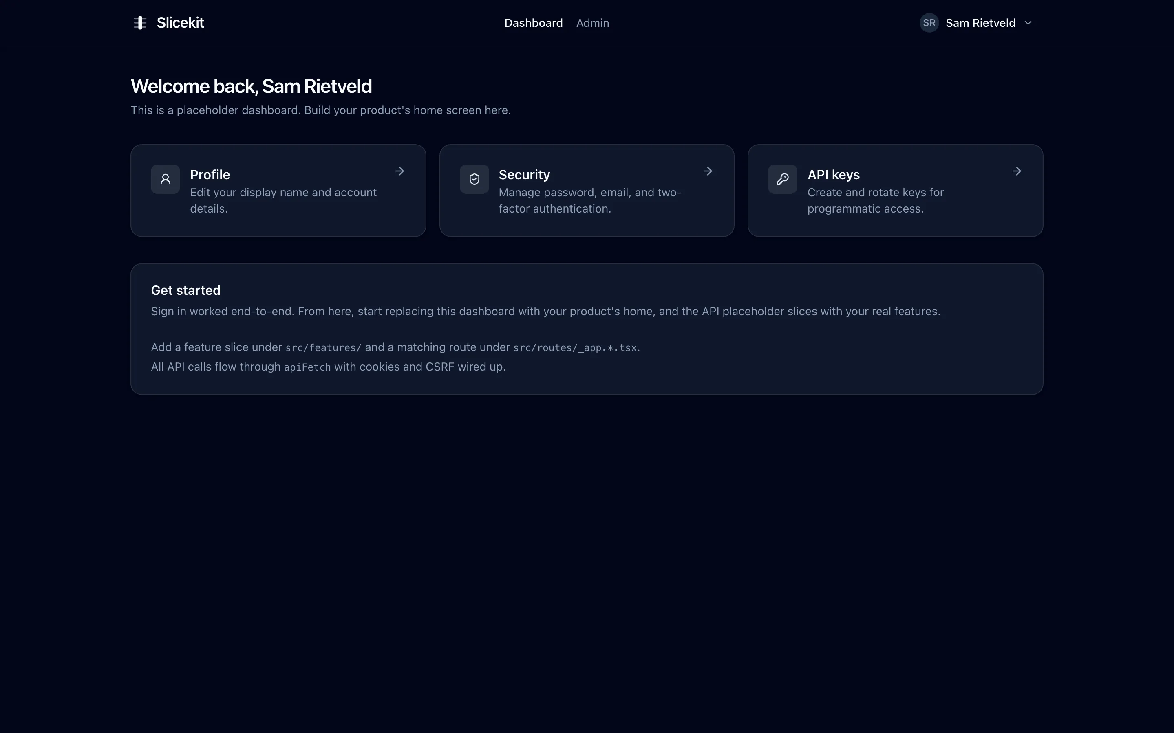Open the Admin nav item
1174x733 pixels.
(592, 23)
